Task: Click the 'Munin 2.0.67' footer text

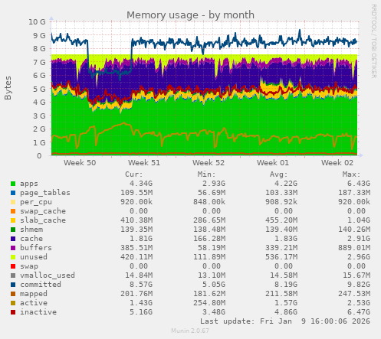Action: coord(190,331)
